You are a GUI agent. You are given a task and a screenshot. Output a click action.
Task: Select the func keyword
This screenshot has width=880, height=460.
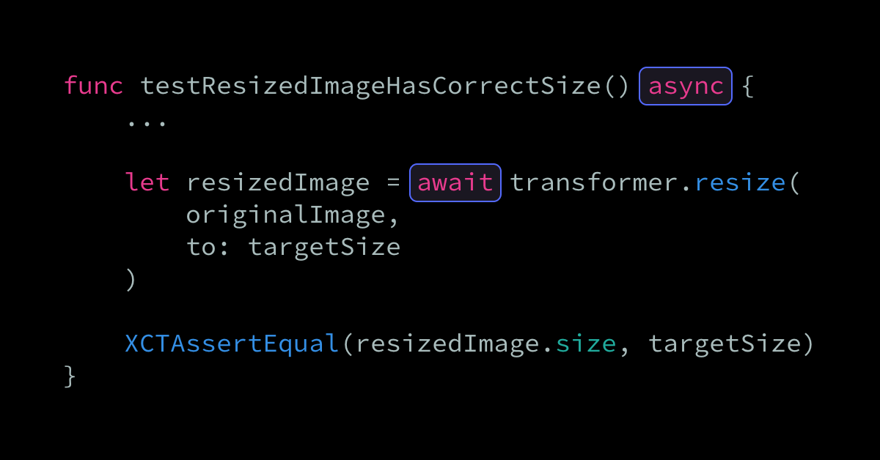click(x=94, y=86)
